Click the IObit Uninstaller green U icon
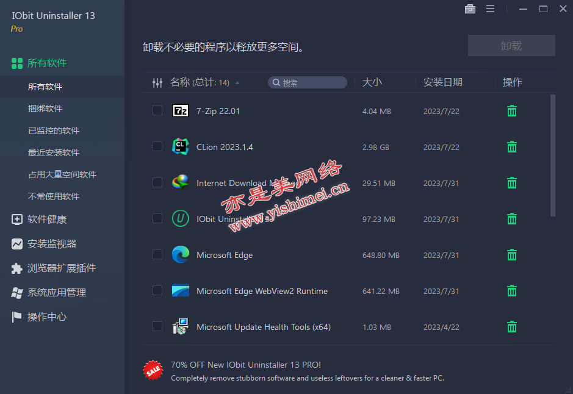 tap(181, 218)
